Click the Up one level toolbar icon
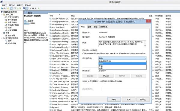The height and width of the screenshot is (111, 180). (8, 8)
